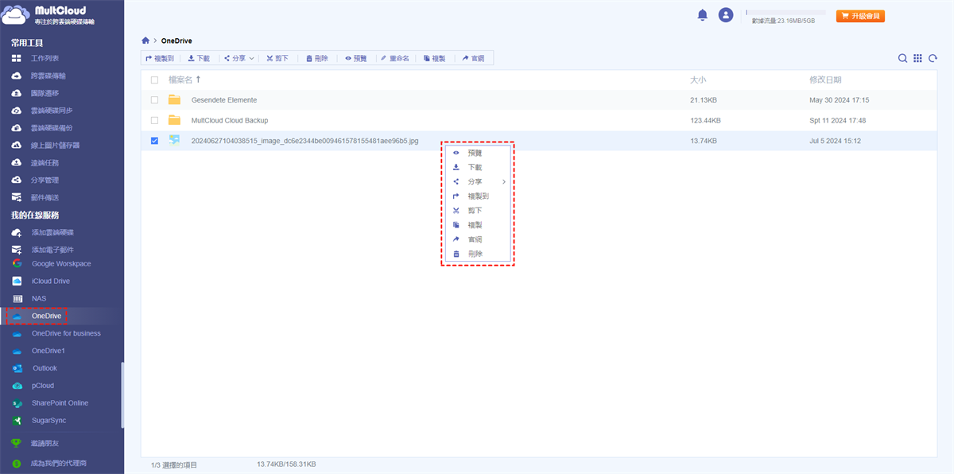Click toolbar 刪除 delete button
Screen dimensions: 954x474
click(x=316, y=58)
